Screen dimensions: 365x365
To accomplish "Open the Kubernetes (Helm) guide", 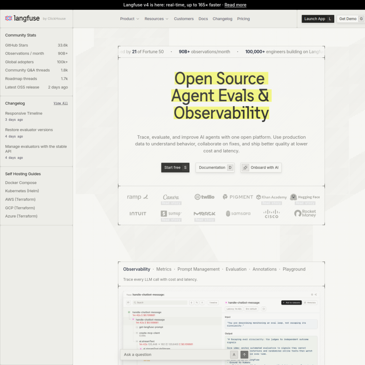I will point(22,191).
